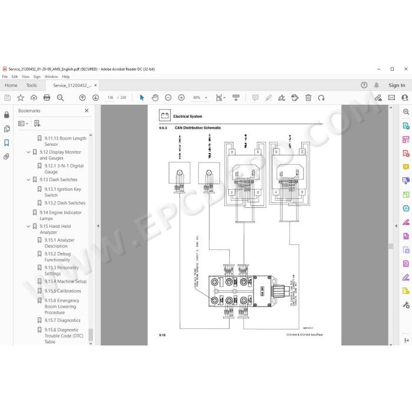Viewport: 412px width, 412px height.
Task: Add a sticky note comment
Action: click(x=255, y=98)
